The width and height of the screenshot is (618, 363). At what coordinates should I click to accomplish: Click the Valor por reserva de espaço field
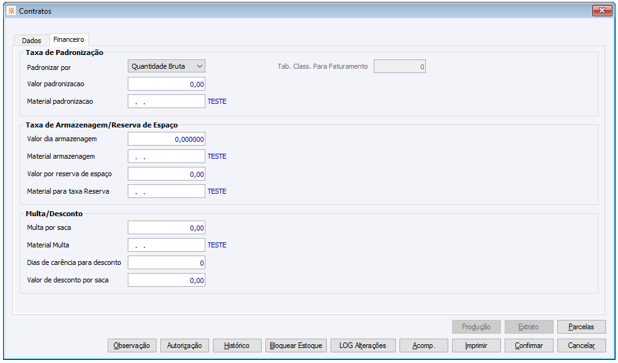pyautogui.click(x=167, y=174)
